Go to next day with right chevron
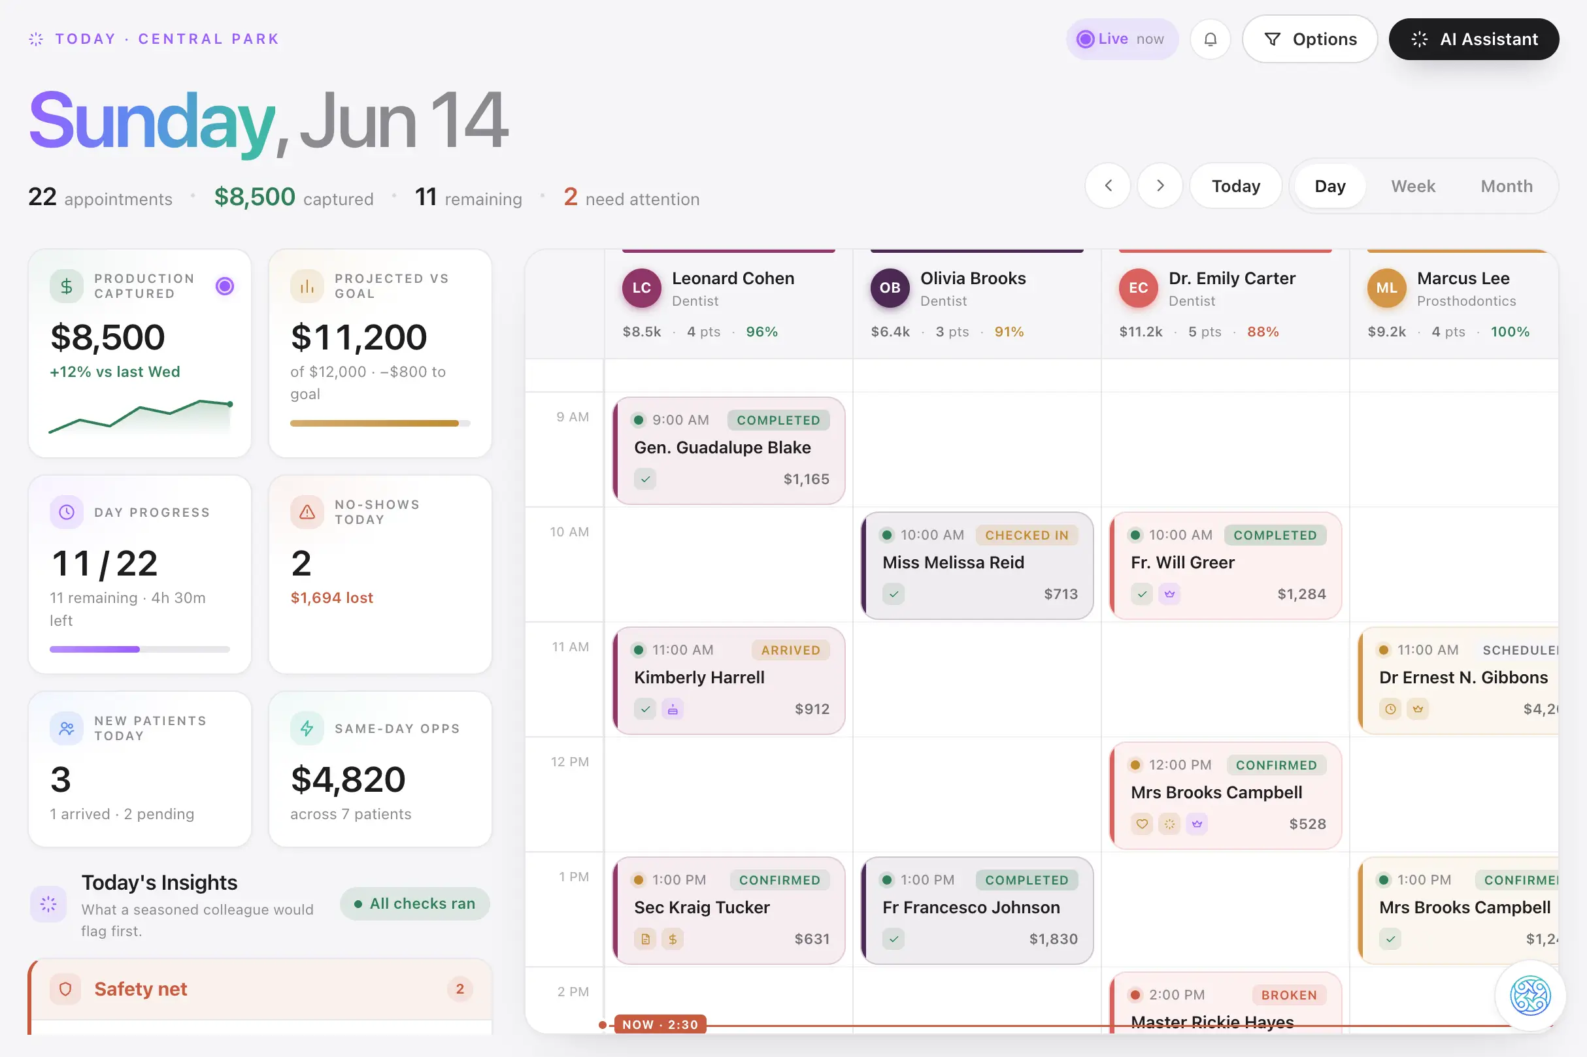The image size is (1587, 1057). tap(1160, 186)
